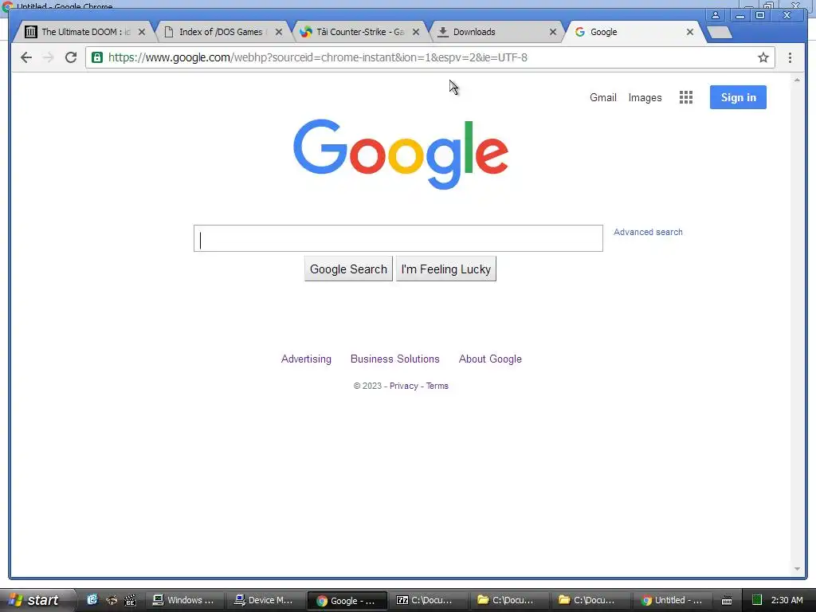Open the Gmail link
816x612 pixels.
click(602, 97)
